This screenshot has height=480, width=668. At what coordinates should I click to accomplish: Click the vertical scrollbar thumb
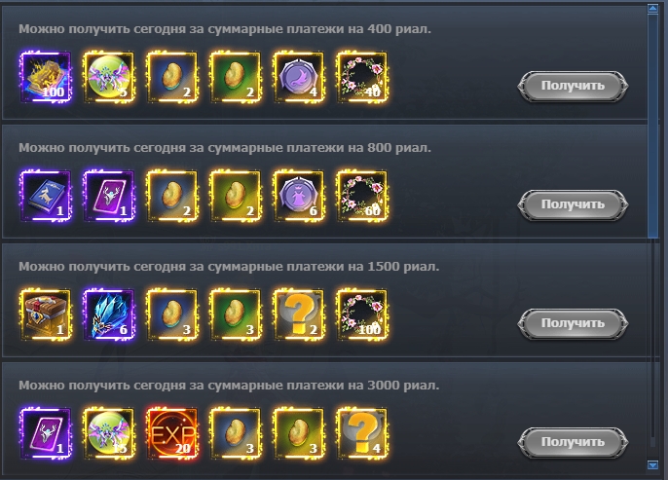(652, 126)
